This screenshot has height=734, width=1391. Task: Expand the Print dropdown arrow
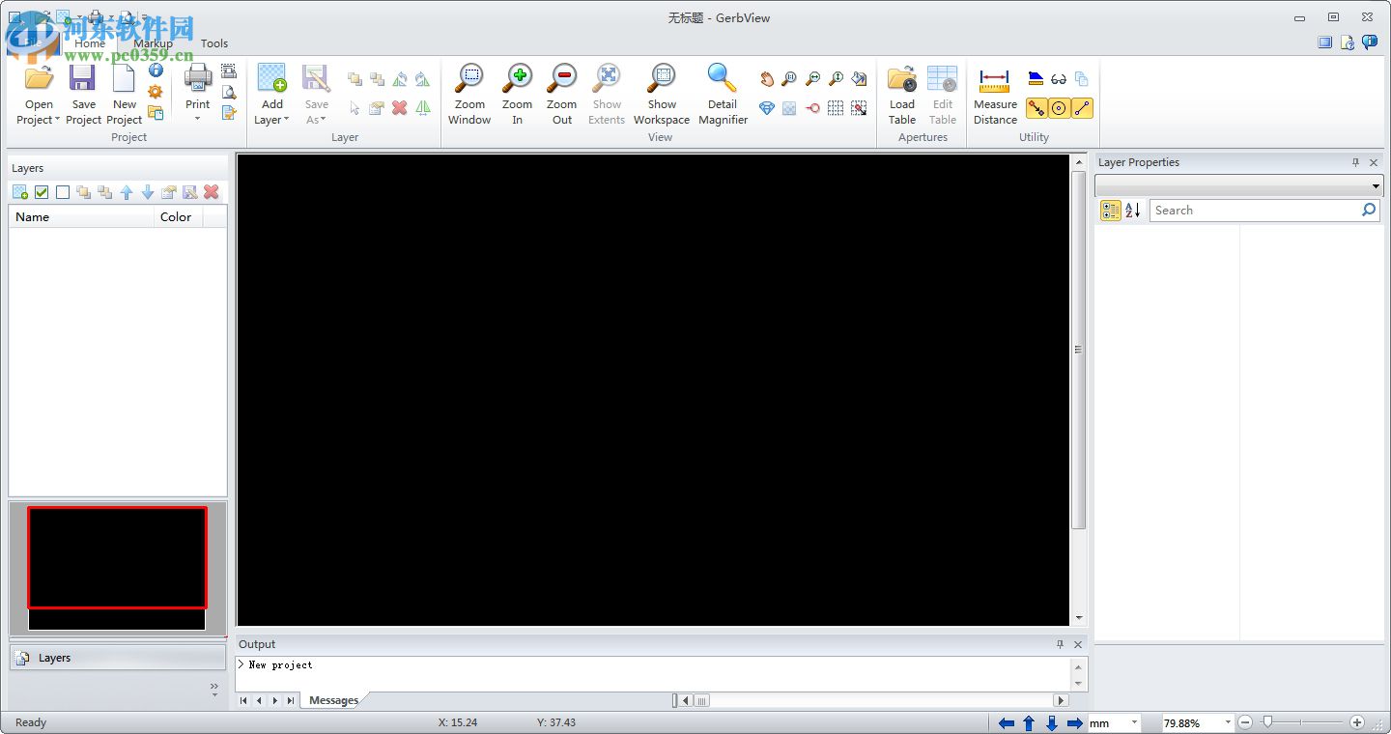(197, 119)
